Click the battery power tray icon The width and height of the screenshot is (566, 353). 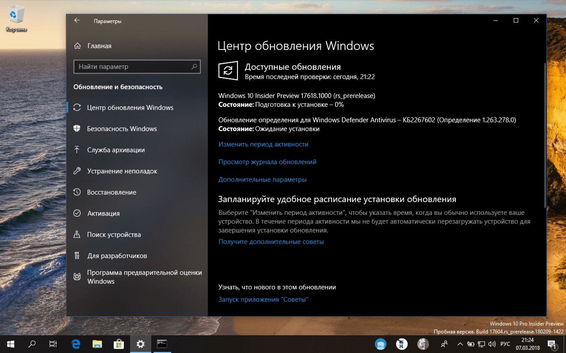coord(471,344)
